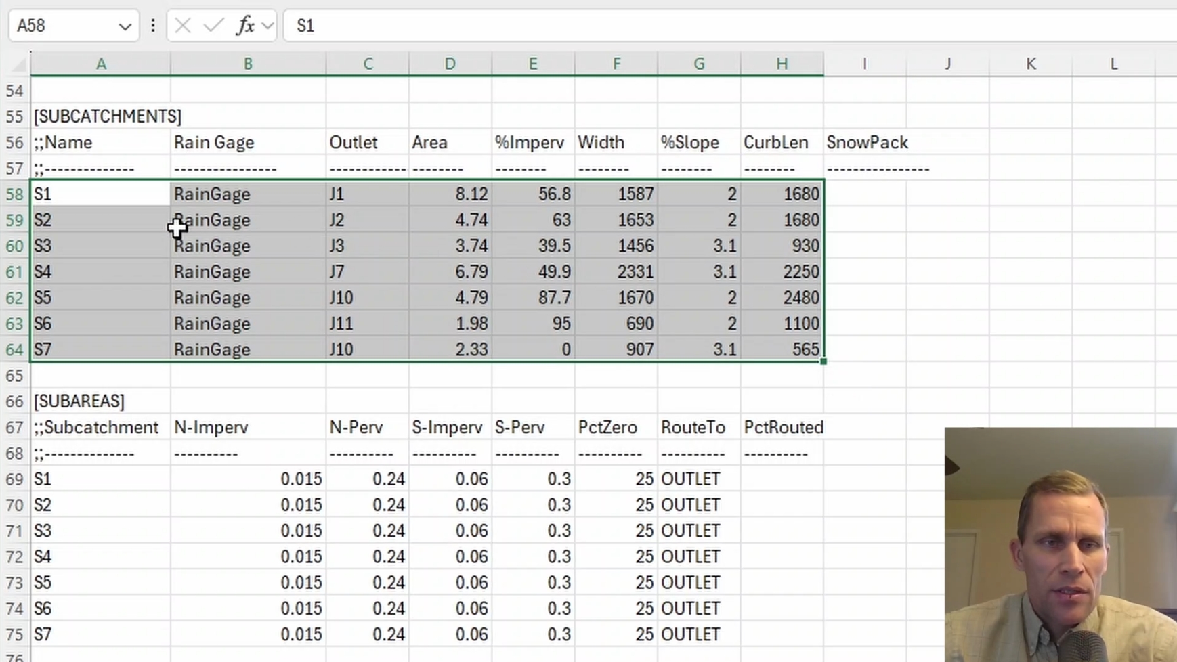Screen dimensions: 1177x662
Task: Cancel the entry with the X icon
Action: pyautogui.click(x=182, y=26)
